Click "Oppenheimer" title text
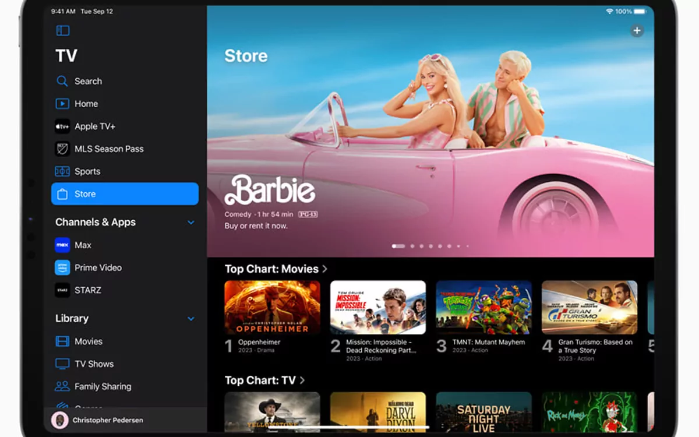This screenshot has height=437, width=699. point(259,342)
